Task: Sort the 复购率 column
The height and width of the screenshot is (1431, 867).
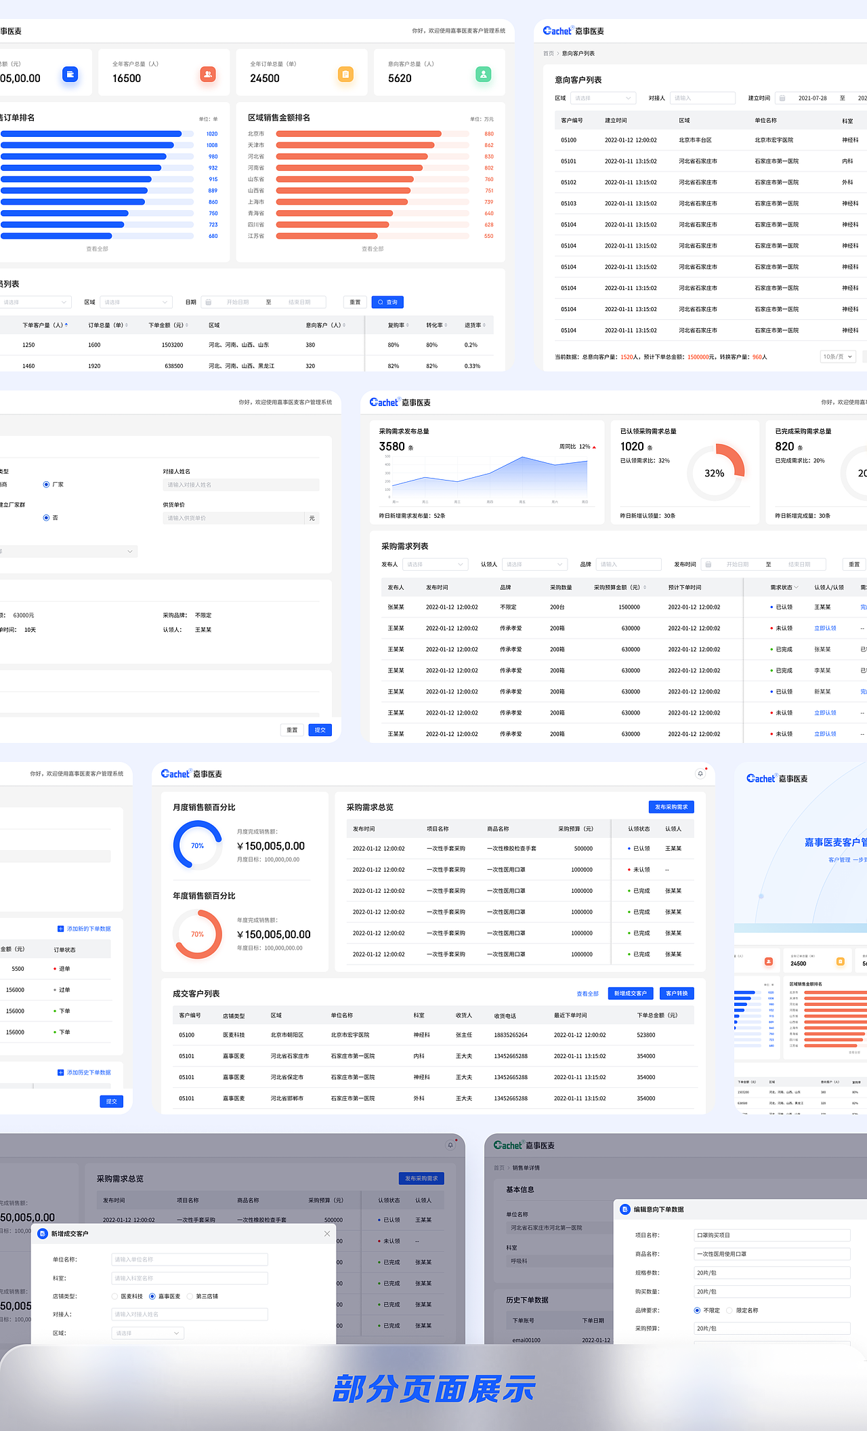Action: pyautogui.click(x=408, y=325)
